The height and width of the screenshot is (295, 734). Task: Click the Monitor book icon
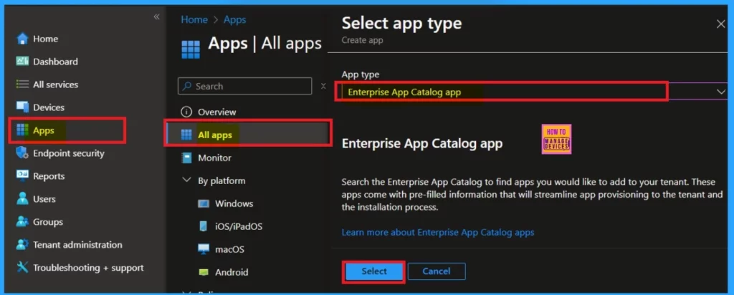[186, 158]
